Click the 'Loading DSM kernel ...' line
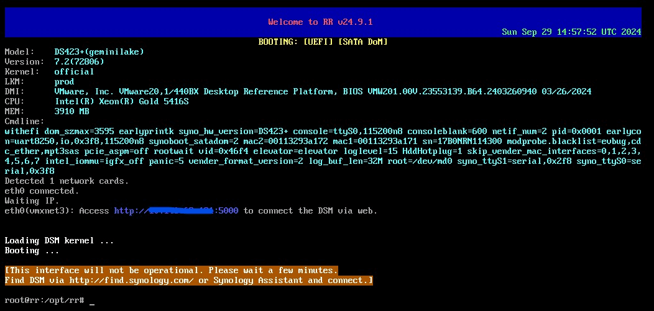The width and height of the screenshot is (654, 311). [x=59, y=241]
